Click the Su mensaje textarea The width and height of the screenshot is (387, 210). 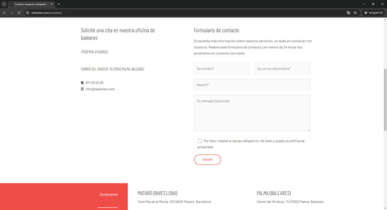pyautogui.click(x=252, y=113)
